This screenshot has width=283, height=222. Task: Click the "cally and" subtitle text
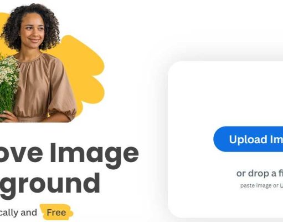click(x=18, y=213)
